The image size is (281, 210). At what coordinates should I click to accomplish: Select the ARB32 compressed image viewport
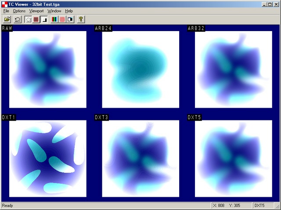click(x=234, y=70)
